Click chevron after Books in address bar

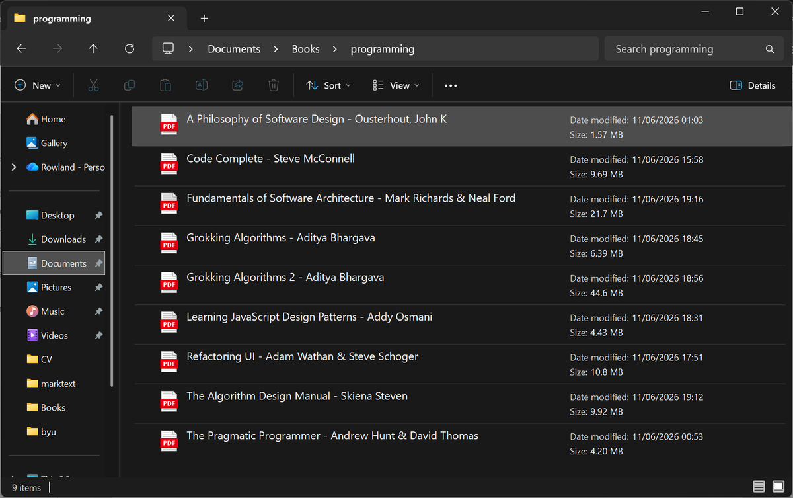pyautogui.click(x=335, y=49)
